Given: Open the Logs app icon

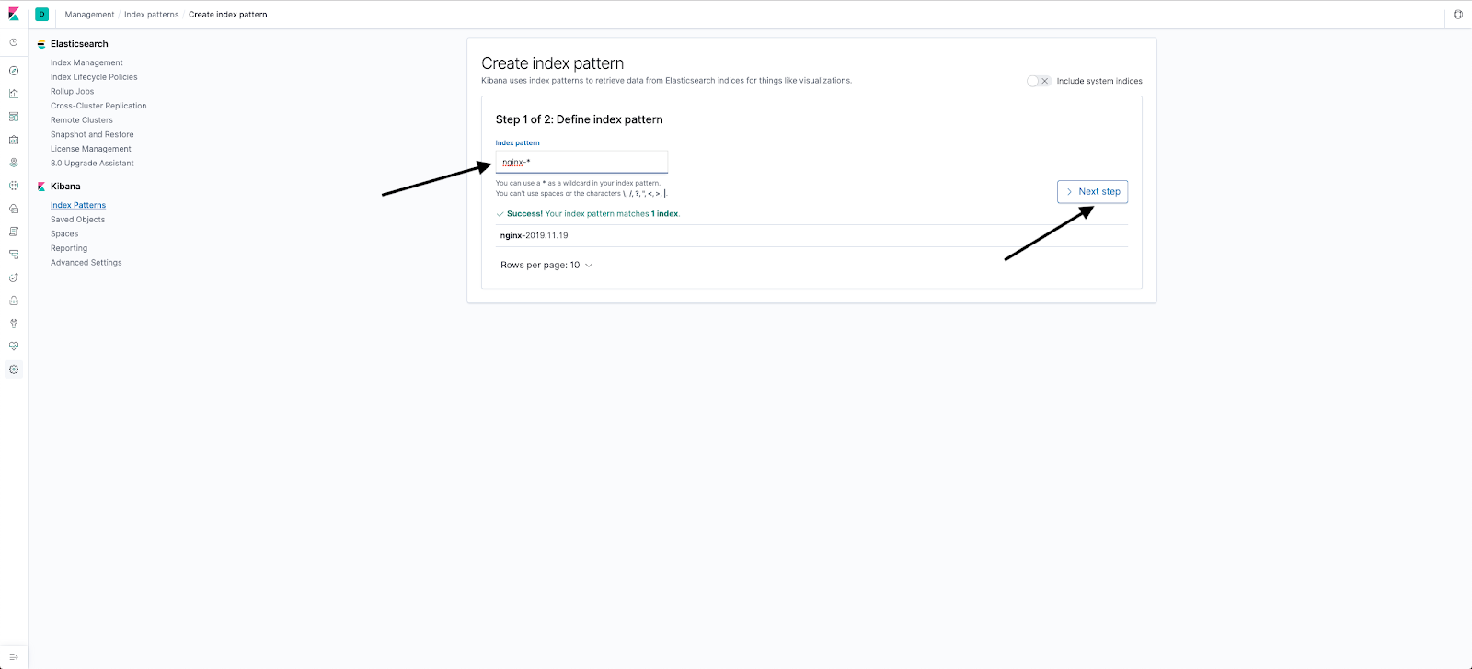Looking at the screenshot, I should coord(14,232).
